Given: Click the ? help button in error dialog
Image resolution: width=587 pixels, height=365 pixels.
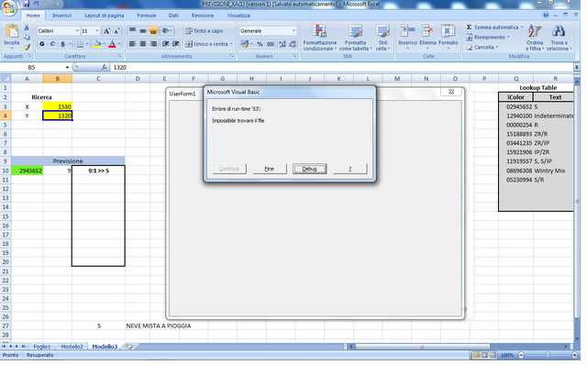Looking at the screenshot, I should pyautogui.click(x=350, y=169).
